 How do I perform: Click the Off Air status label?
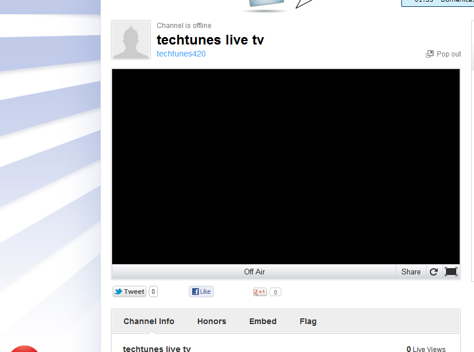click(254, 272)
